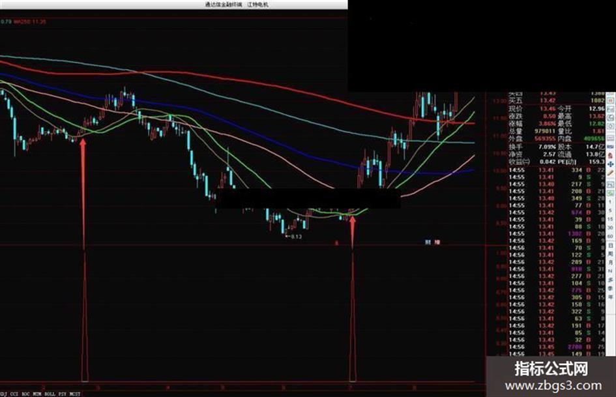Click the 现价 13.46 current price value

(x=548, y=108)
